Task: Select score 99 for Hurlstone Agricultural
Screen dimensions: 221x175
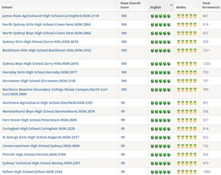Action: tap(123, 103)
